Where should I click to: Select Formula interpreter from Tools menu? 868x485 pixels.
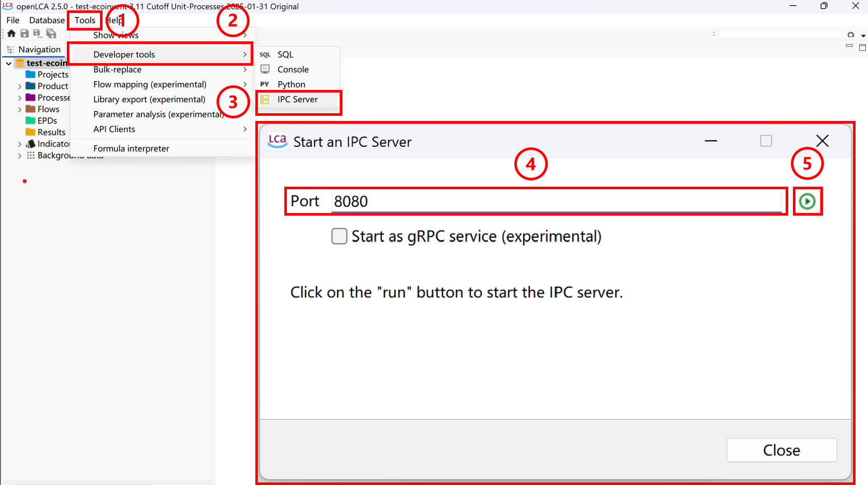click(131, 148)
